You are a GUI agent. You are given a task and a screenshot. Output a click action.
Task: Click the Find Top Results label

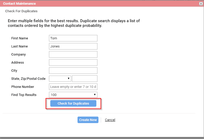(24, 95)
